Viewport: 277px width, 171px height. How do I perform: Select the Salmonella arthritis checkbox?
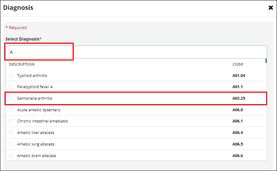11,98
